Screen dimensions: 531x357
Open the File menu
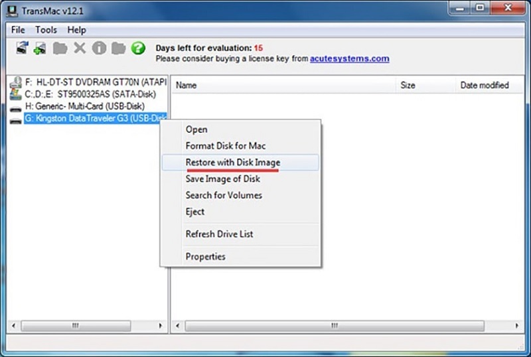(x=18, y=30)
